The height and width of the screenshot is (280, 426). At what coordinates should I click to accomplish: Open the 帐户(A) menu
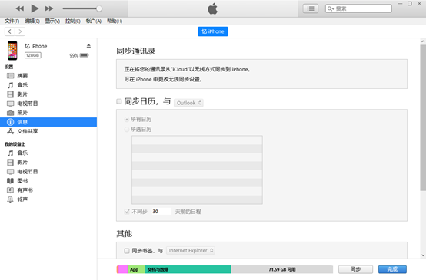94,21
